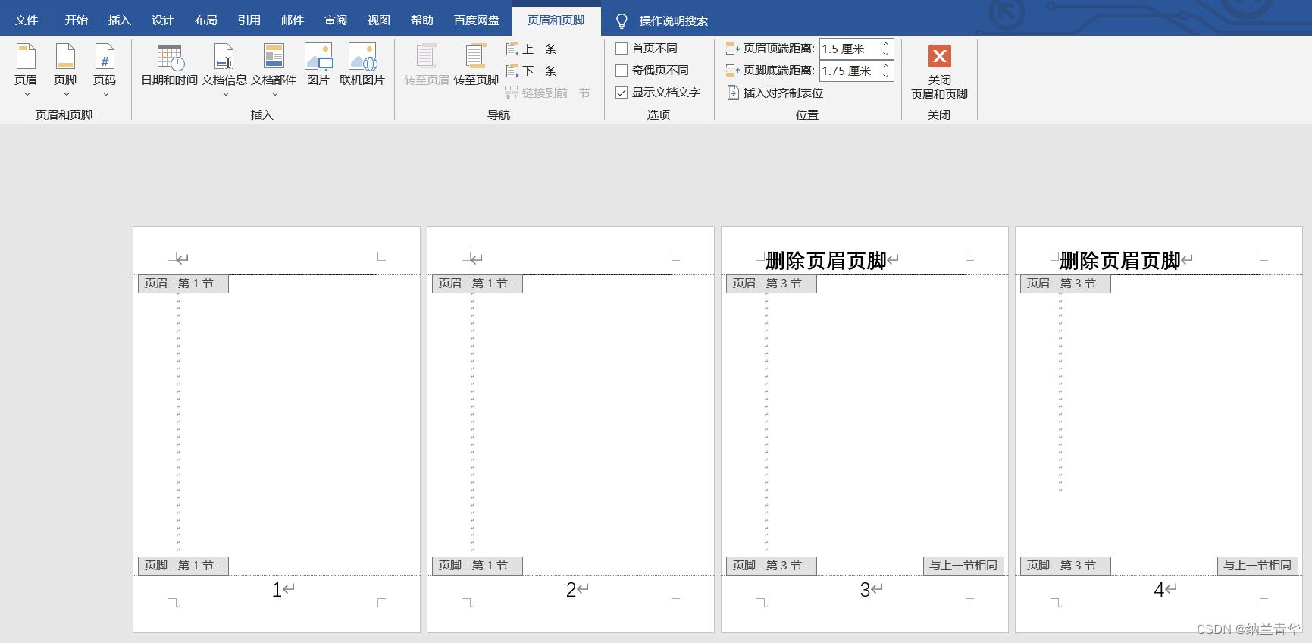This screenshot has width=1312, height=643.
Task: Click page 2 header cursor line
Action: 471,260
